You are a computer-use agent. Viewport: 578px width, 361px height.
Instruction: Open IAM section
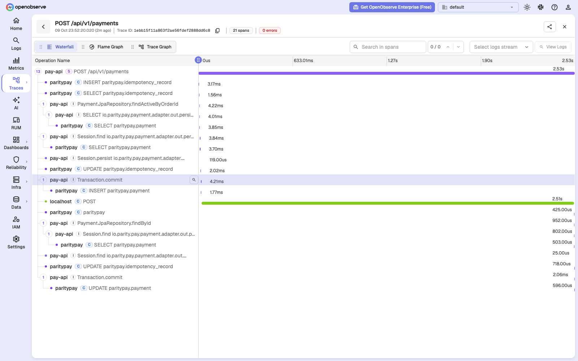(16, 223)
